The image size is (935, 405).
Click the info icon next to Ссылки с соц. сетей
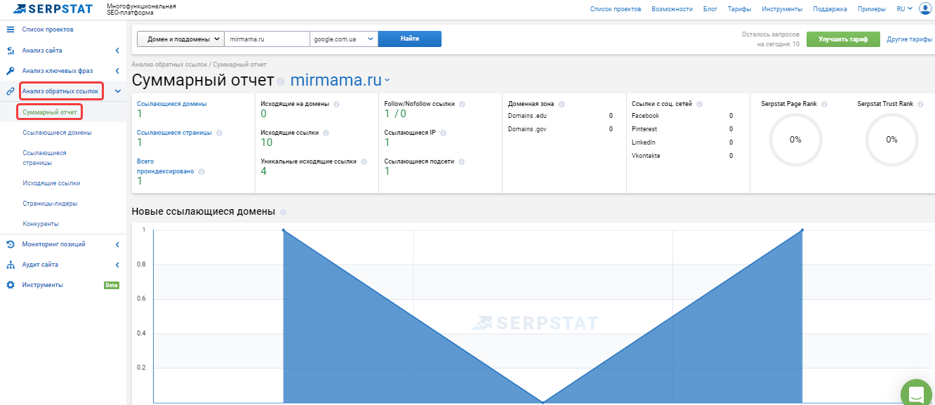tap(700, 104)
